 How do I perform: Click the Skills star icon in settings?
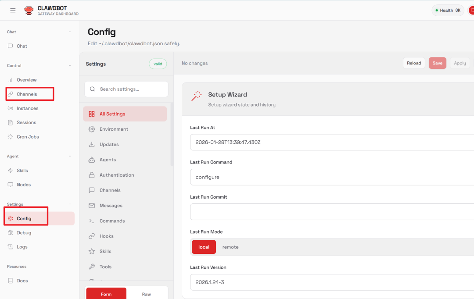pyautogui.click(x=92, y=251)
